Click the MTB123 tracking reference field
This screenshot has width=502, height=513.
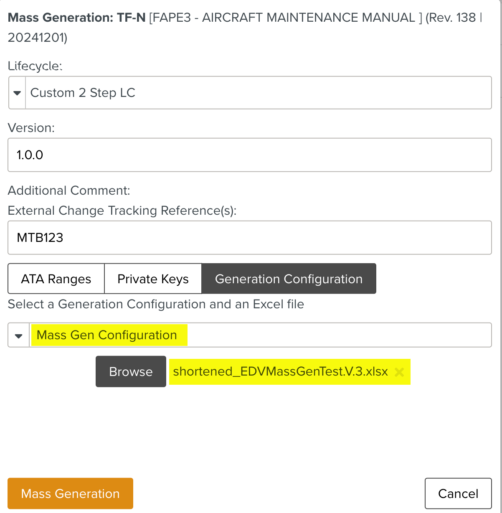(249, 238)
